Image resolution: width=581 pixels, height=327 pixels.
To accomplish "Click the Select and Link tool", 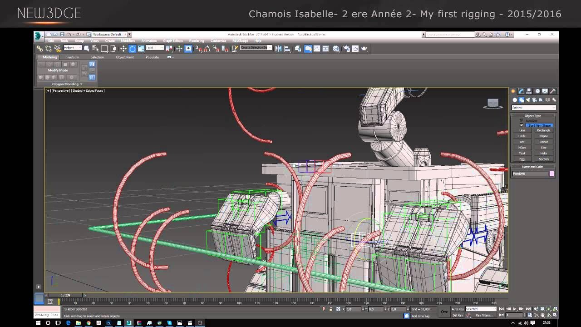I will (39, 49).
